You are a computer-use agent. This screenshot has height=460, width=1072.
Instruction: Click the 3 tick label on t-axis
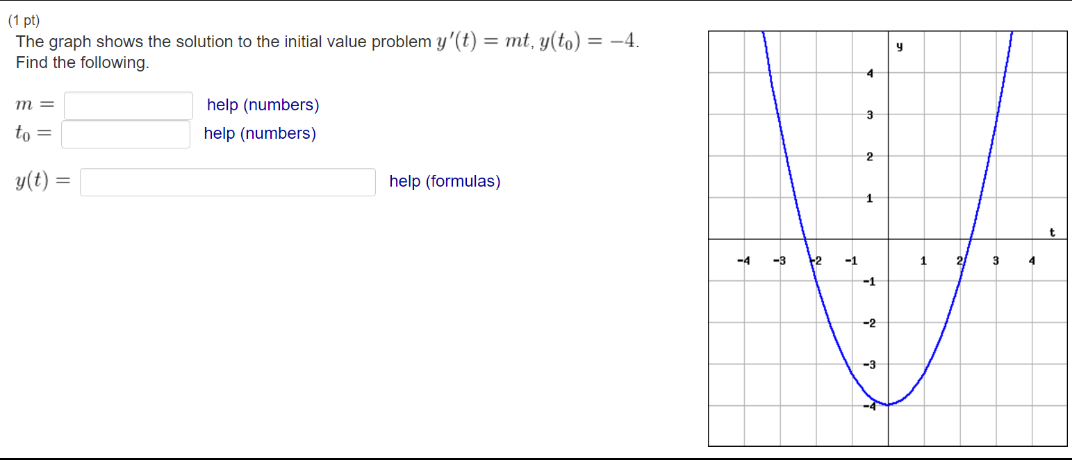point(996,262)
